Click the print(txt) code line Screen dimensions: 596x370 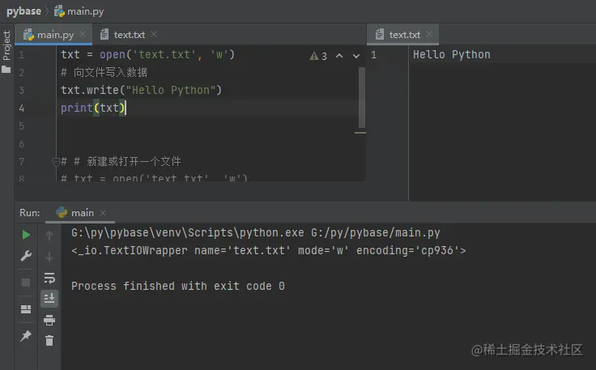(x=93, y=108)
